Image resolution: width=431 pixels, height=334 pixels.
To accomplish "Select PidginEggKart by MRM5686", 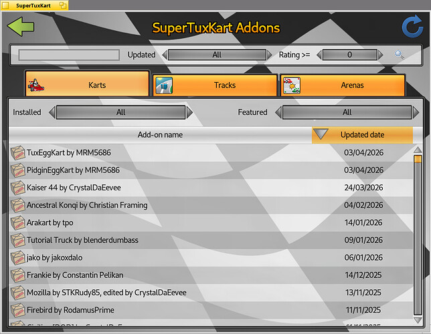I will (x=211, y=170).
